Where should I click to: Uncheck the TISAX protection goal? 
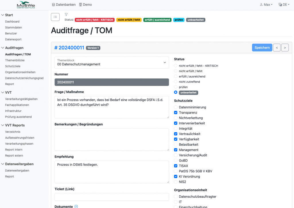pos(176,166)
